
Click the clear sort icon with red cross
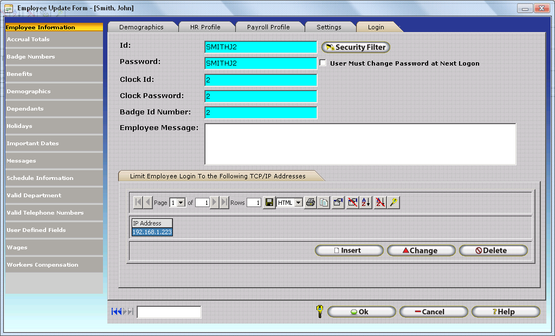click(x=380, y=203)
